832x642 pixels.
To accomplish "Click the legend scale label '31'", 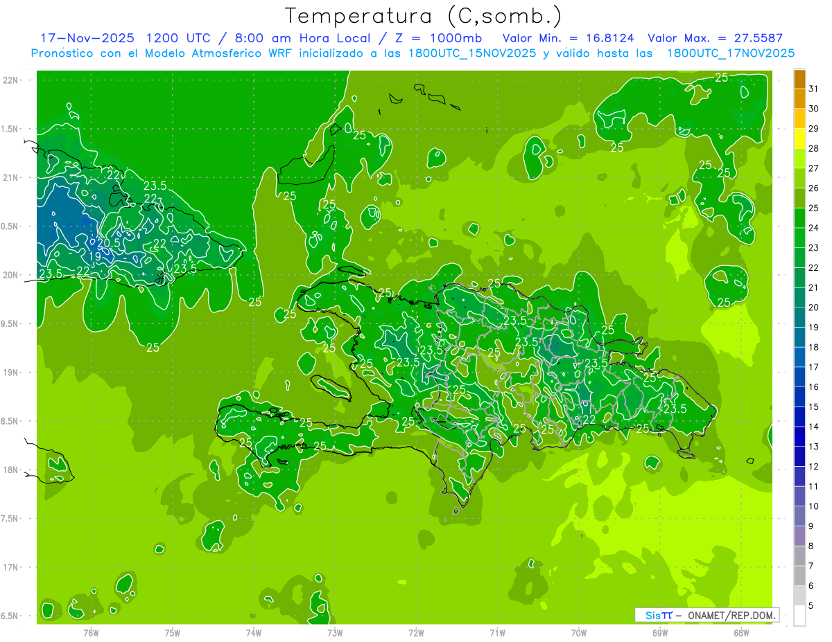I will click(814, 89).
